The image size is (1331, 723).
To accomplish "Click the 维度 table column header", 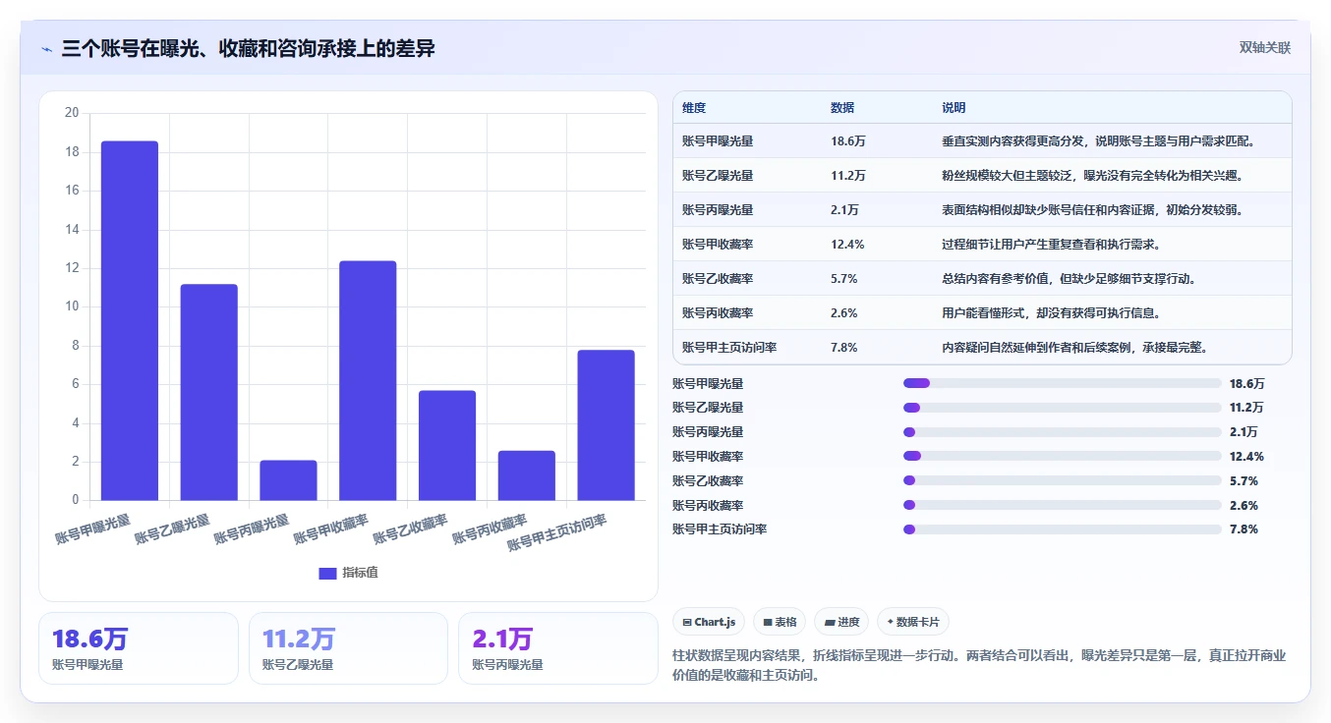I will click(694, 108).
